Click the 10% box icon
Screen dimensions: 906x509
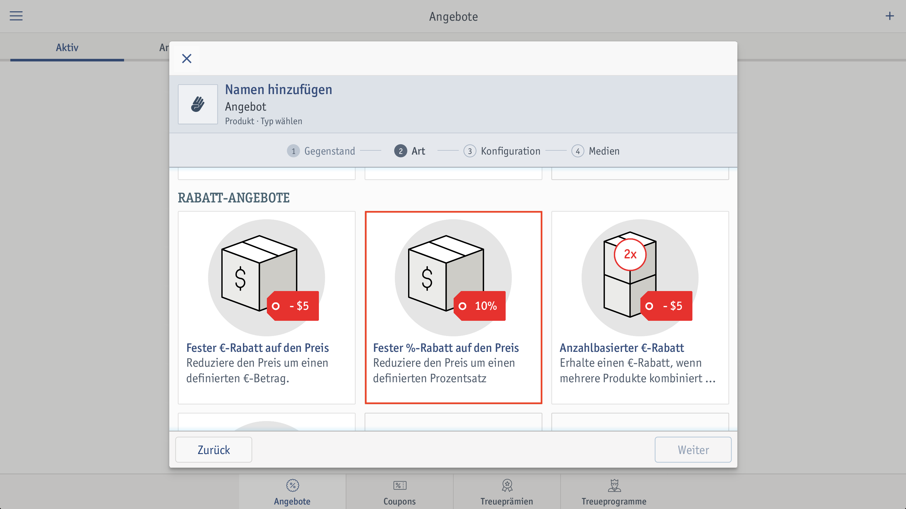point(453,277)
